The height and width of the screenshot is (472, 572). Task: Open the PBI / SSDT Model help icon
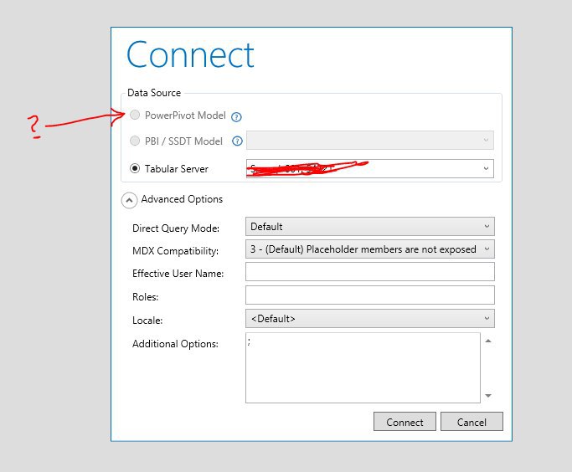pos(237,141)
